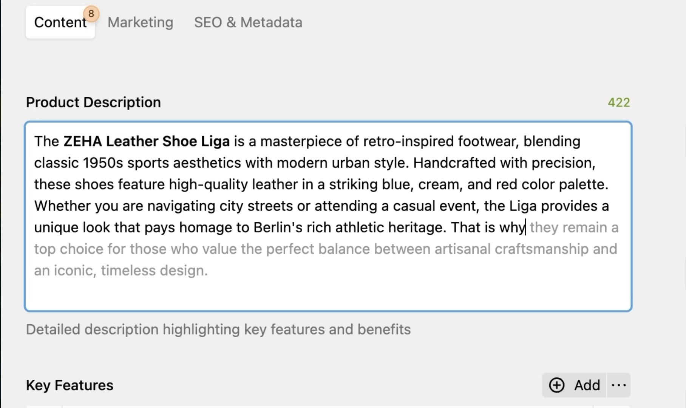The width and height of the screenshot is (686, 408).
Task: Click the helper text below the description box
Action: tap(218, 329)
